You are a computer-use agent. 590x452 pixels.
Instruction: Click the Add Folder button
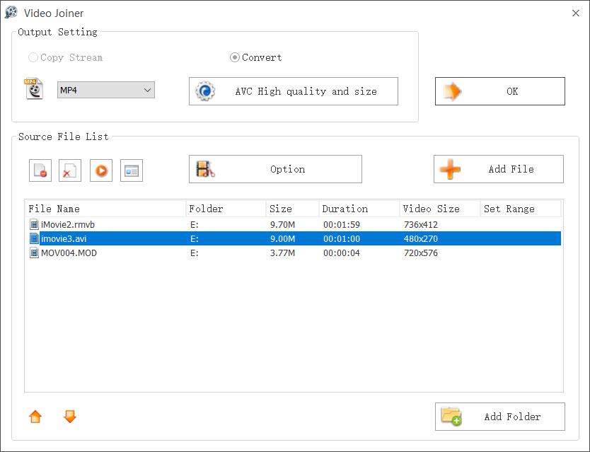[x=499, y=417]
